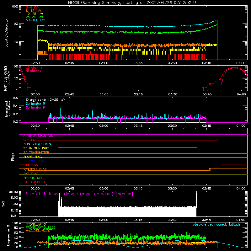Image resolution: width=251 pixels, height=251 pixels.
Task: Select the green FRONT_RATIO_1225 legend label
Action: [x=40, y=227]
